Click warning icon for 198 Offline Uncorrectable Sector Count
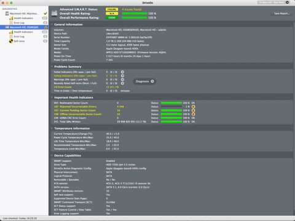This screenshot has height=221, width=295. point(193,114)
